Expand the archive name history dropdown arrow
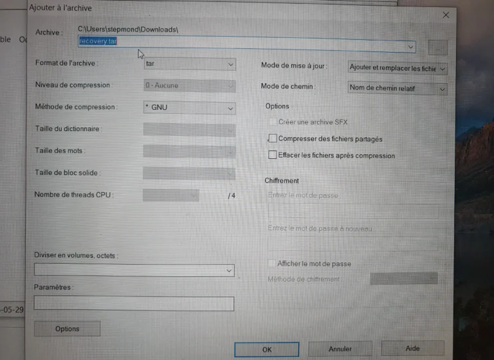 410,47
